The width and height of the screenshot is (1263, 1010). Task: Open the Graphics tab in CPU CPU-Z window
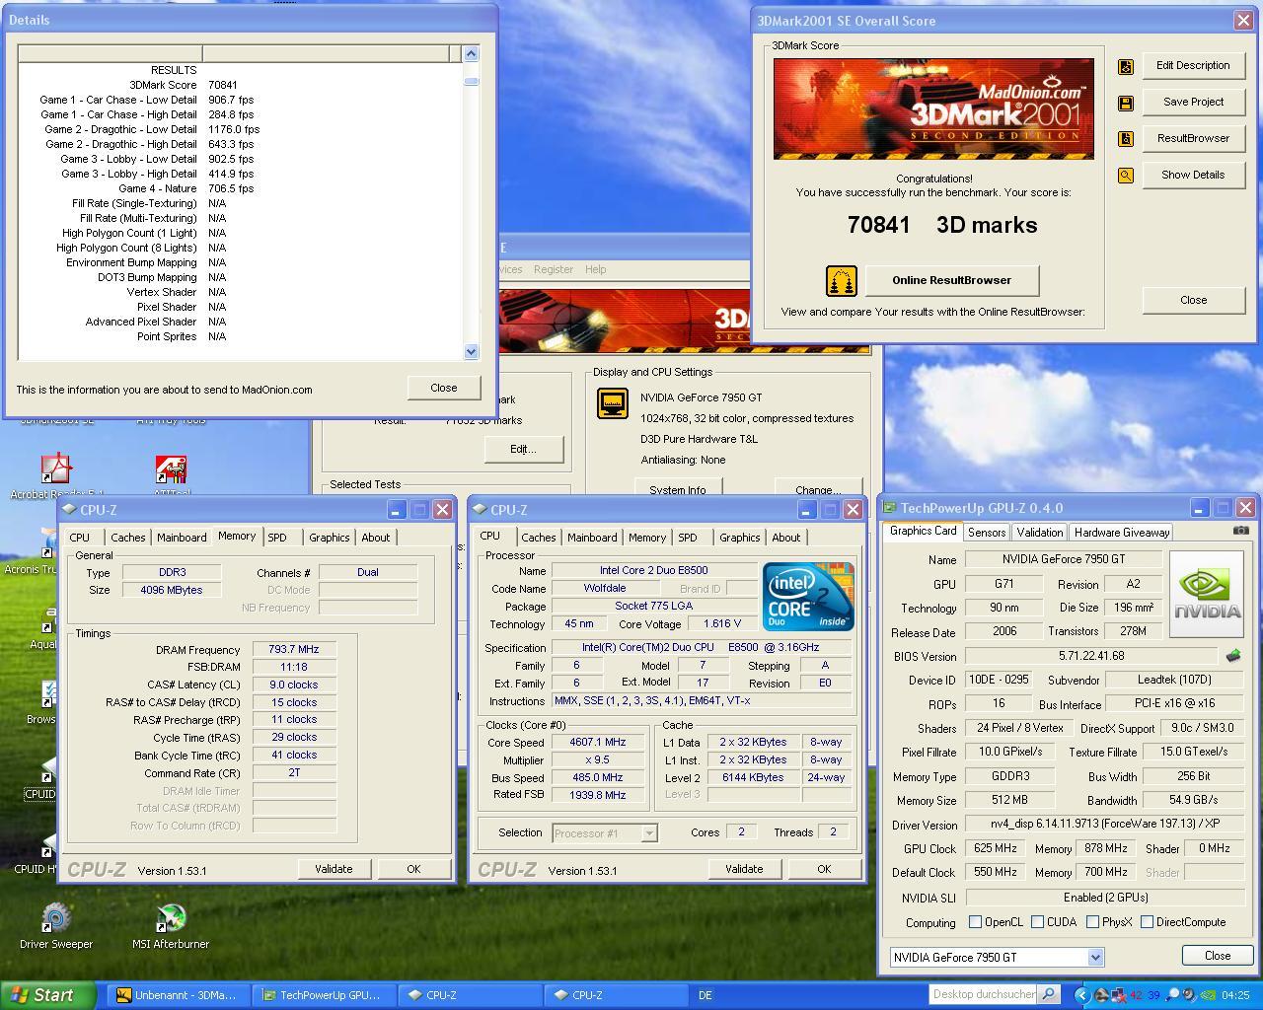[x=739, y=538]
